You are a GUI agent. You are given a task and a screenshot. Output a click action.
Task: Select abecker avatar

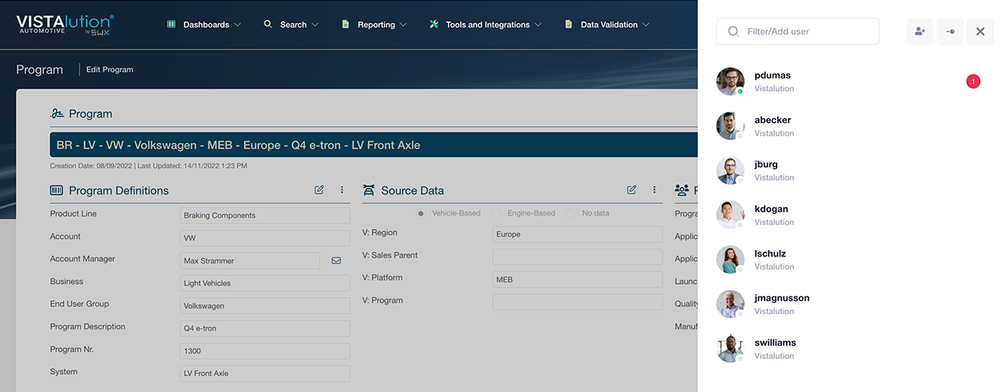[730, 126]
